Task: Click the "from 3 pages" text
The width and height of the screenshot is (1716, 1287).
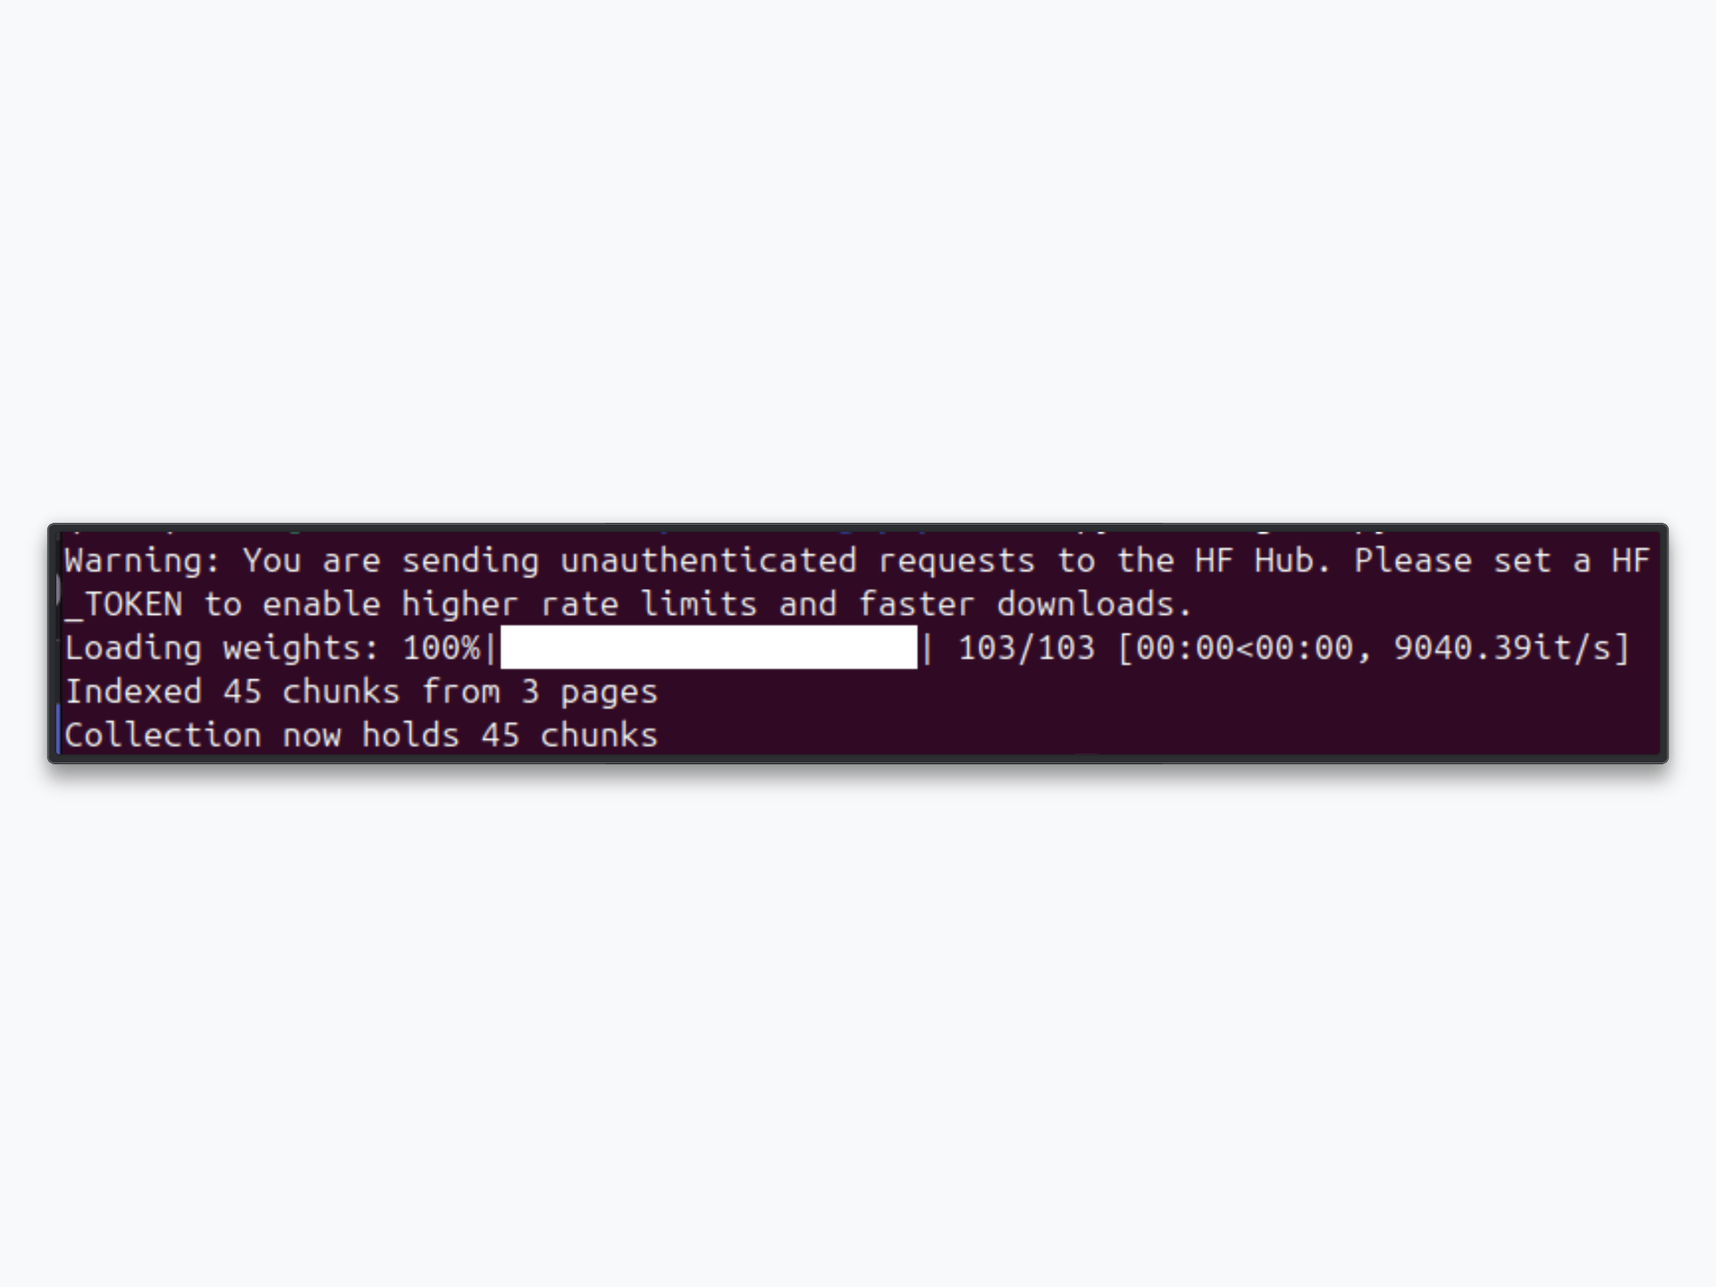Action: point(540,693)
